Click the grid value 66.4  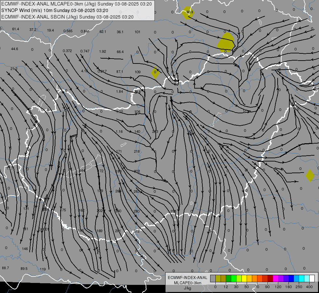[x=120, y=52]
